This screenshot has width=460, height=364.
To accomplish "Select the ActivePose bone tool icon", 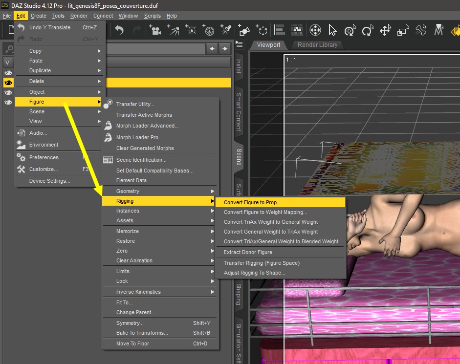I will click(421, 30).
